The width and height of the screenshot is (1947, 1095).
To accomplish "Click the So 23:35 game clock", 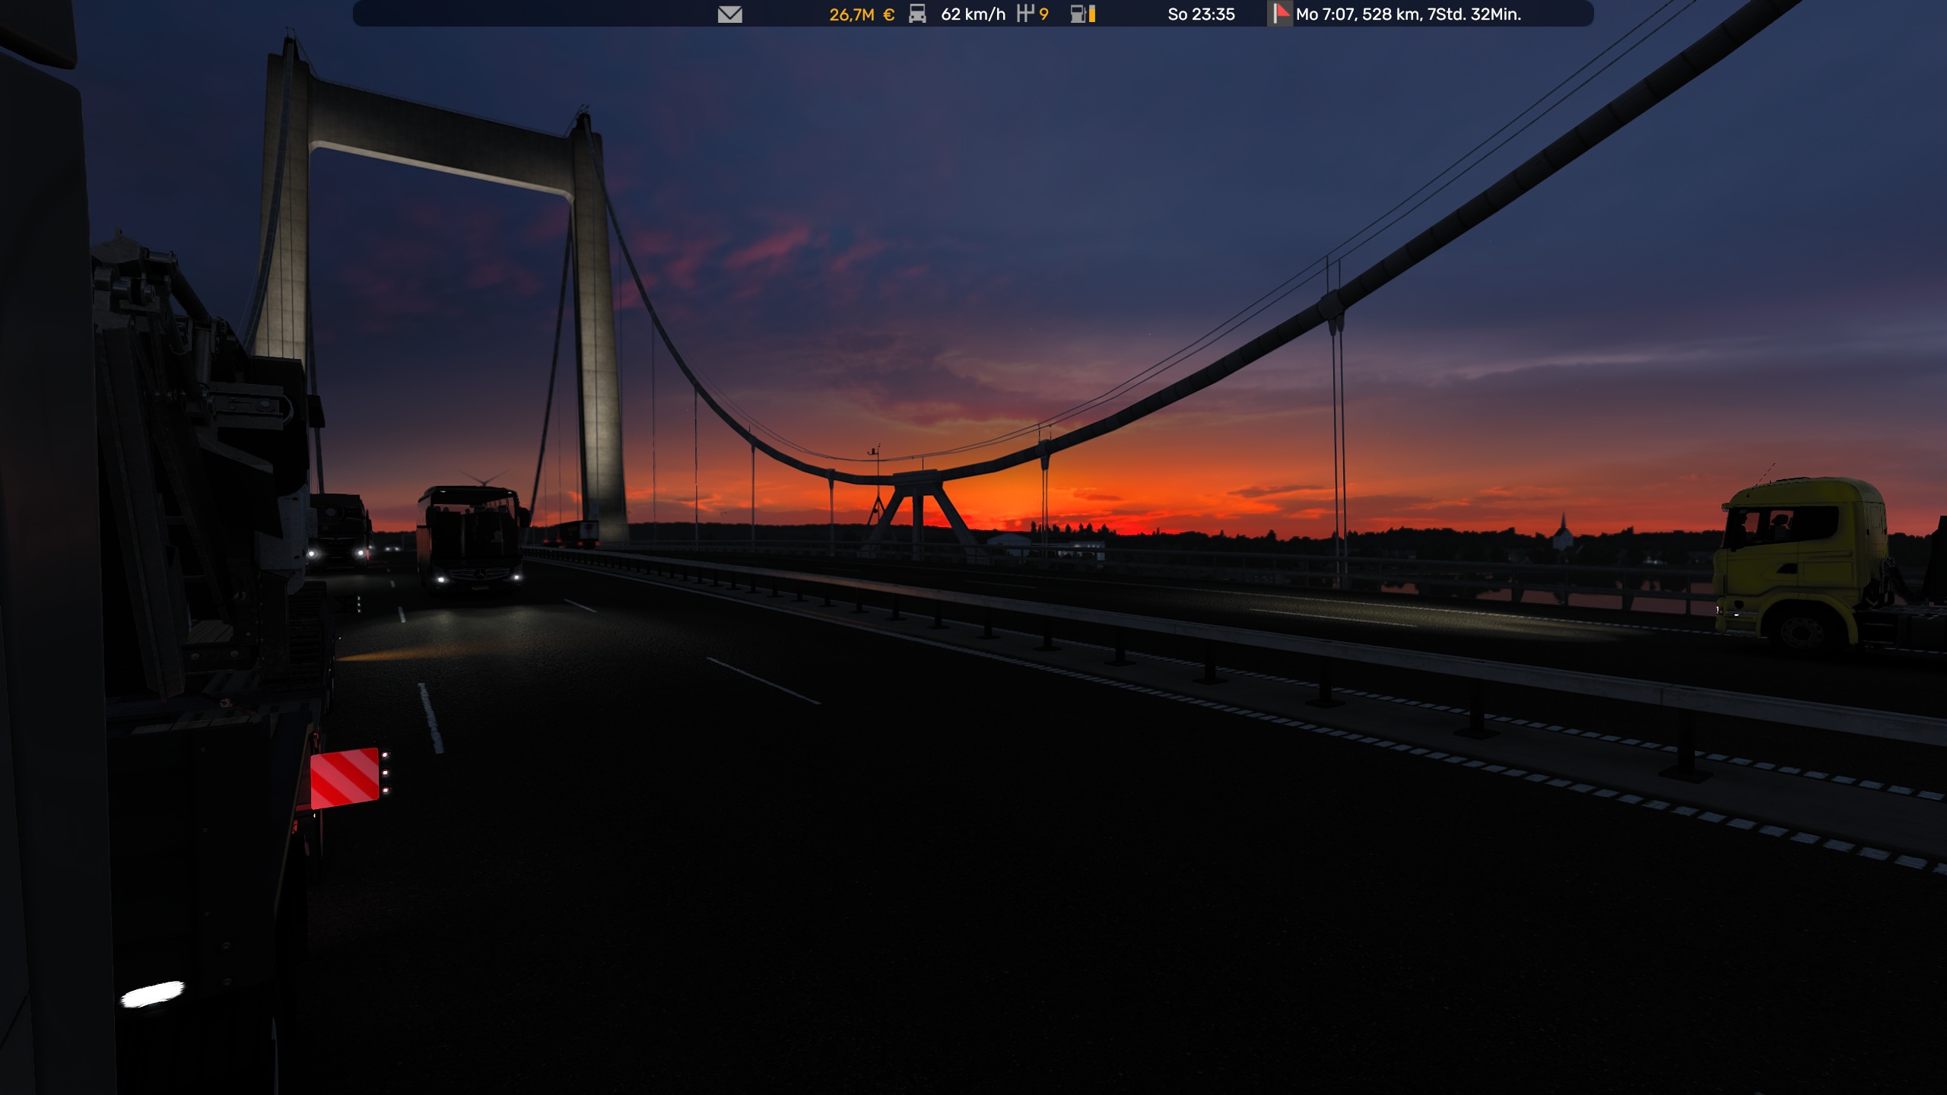I will pyautogui.click(x=1201, y=14).
